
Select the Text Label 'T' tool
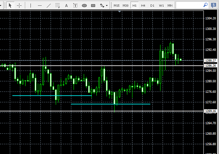(75, 6)
